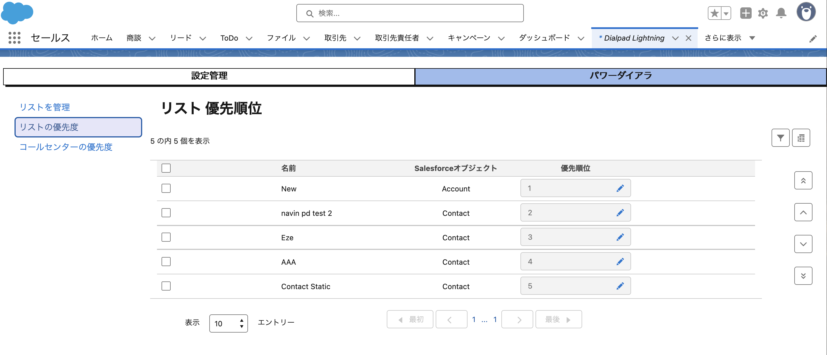This screenshot has width=827, height=355.
Task: Expand the 取引先責任者 tab dropdown chevron
Action: pos(430,39)
